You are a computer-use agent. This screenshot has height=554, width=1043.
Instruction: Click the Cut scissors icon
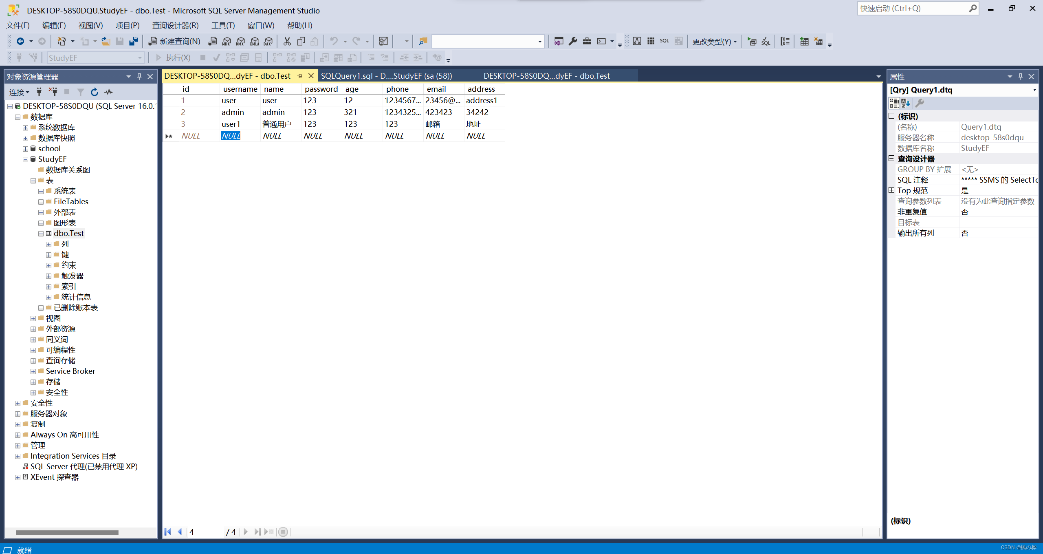[x=287, y=41]
